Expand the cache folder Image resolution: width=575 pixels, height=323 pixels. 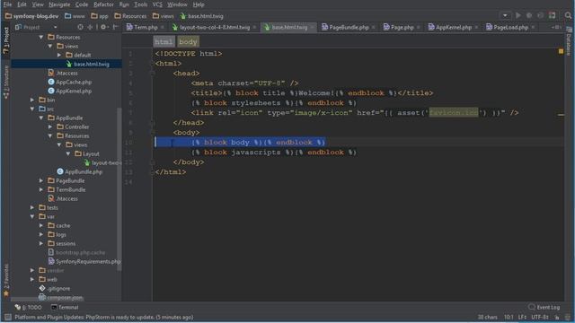(41, 225)
